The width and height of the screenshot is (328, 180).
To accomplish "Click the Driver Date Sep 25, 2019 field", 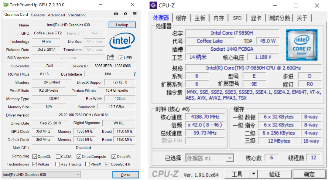I will click(x=50, y=123).
